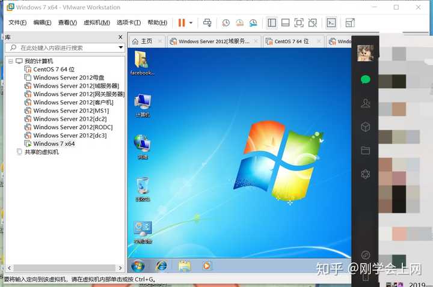433x287 pixels.
Task: Open WeChat moments aperture icon
Action: tap(366, 174)
